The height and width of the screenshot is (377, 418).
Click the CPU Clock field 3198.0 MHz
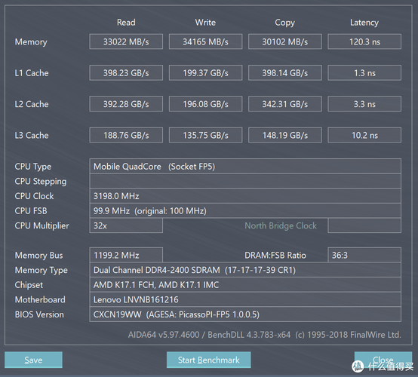click(245, 196)
